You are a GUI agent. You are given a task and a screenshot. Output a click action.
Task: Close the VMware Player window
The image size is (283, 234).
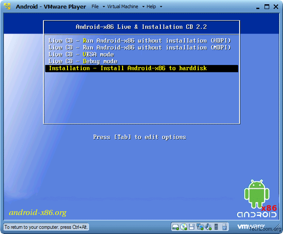tap(276, 7)
